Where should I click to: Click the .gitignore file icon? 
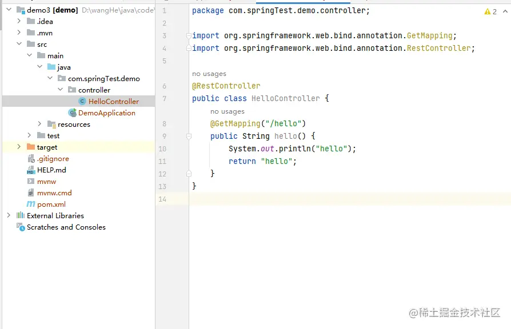pyautogui.click(x=31, y=159)
